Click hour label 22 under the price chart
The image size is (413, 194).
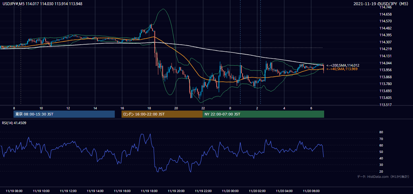pyautogui.click(x=203, y=108)
